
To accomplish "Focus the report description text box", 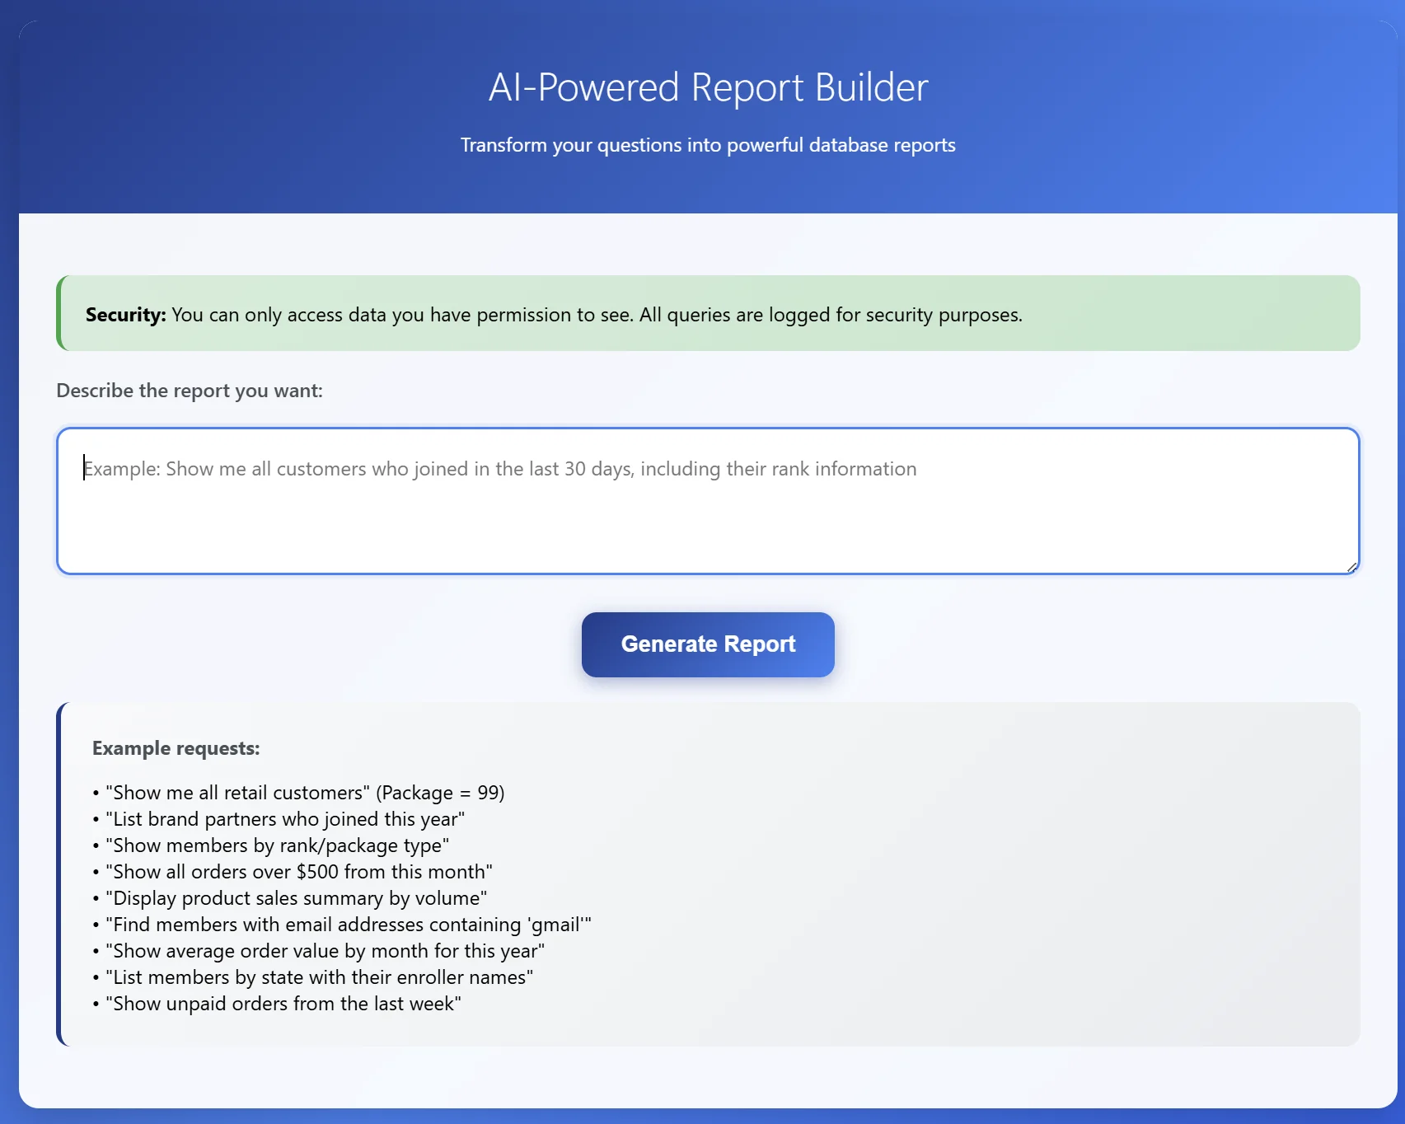I will click(x=707, y=500).
